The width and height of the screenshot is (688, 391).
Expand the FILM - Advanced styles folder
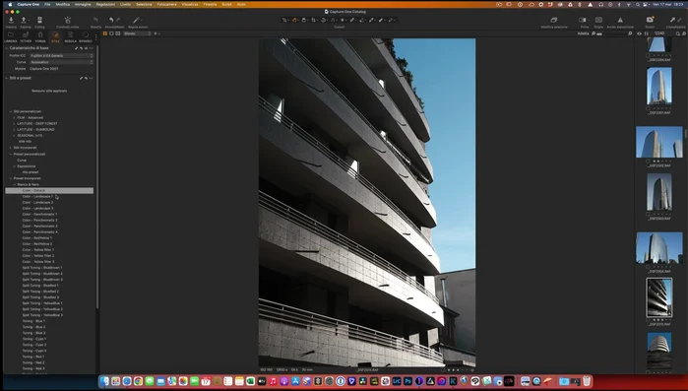tap(15, 117)
